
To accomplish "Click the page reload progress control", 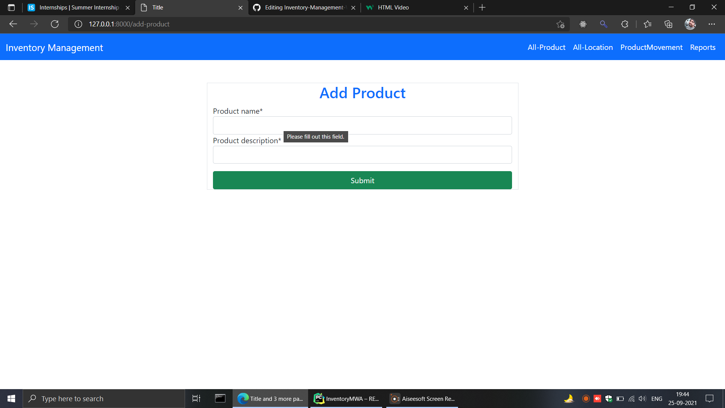I will click(x=55, y=24).
